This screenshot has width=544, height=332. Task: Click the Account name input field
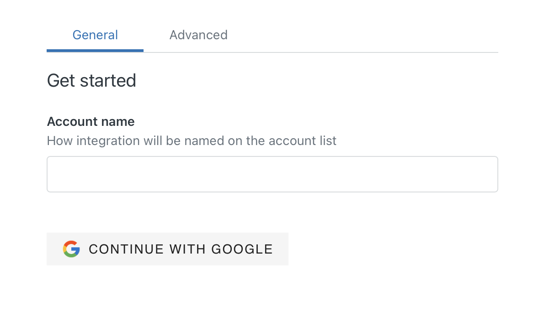[x=272, y=174]
